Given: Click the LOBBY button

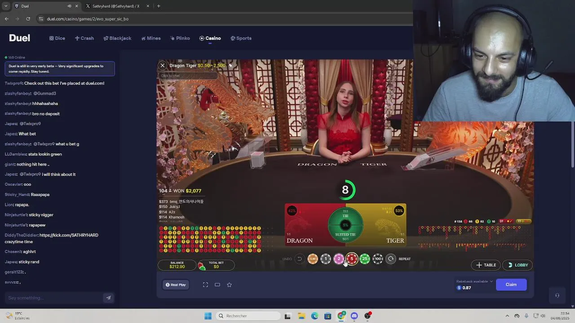Looking at the screenshot, I should pyautogui.click(x=517, y=265).
